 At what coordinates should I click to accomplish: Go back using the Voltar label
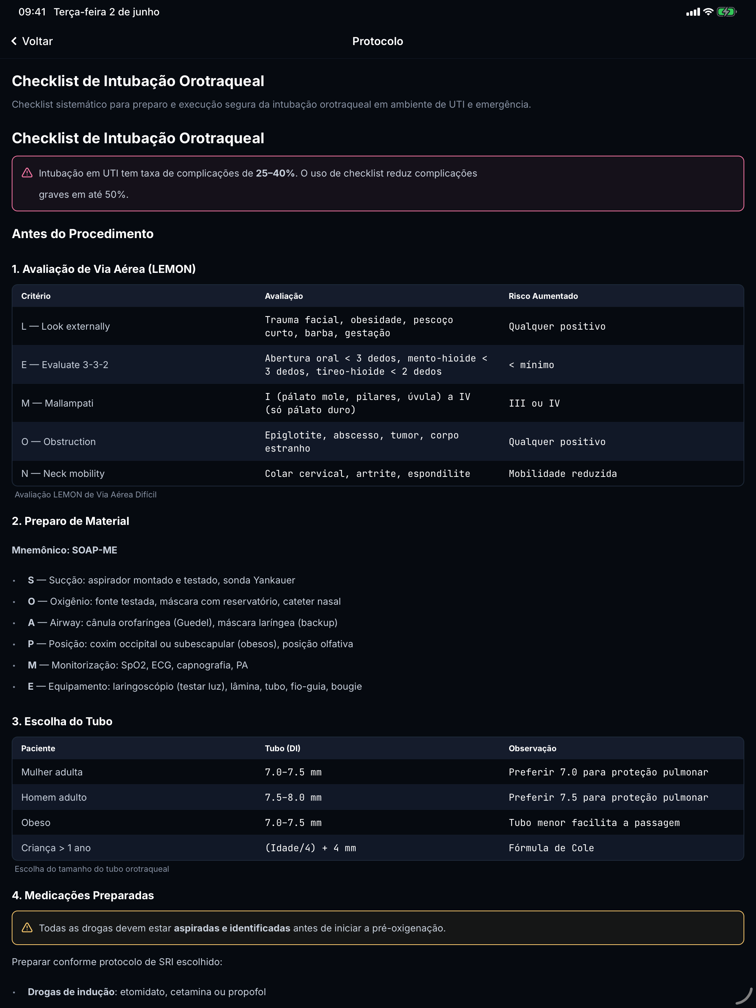[x=37, y=41]
